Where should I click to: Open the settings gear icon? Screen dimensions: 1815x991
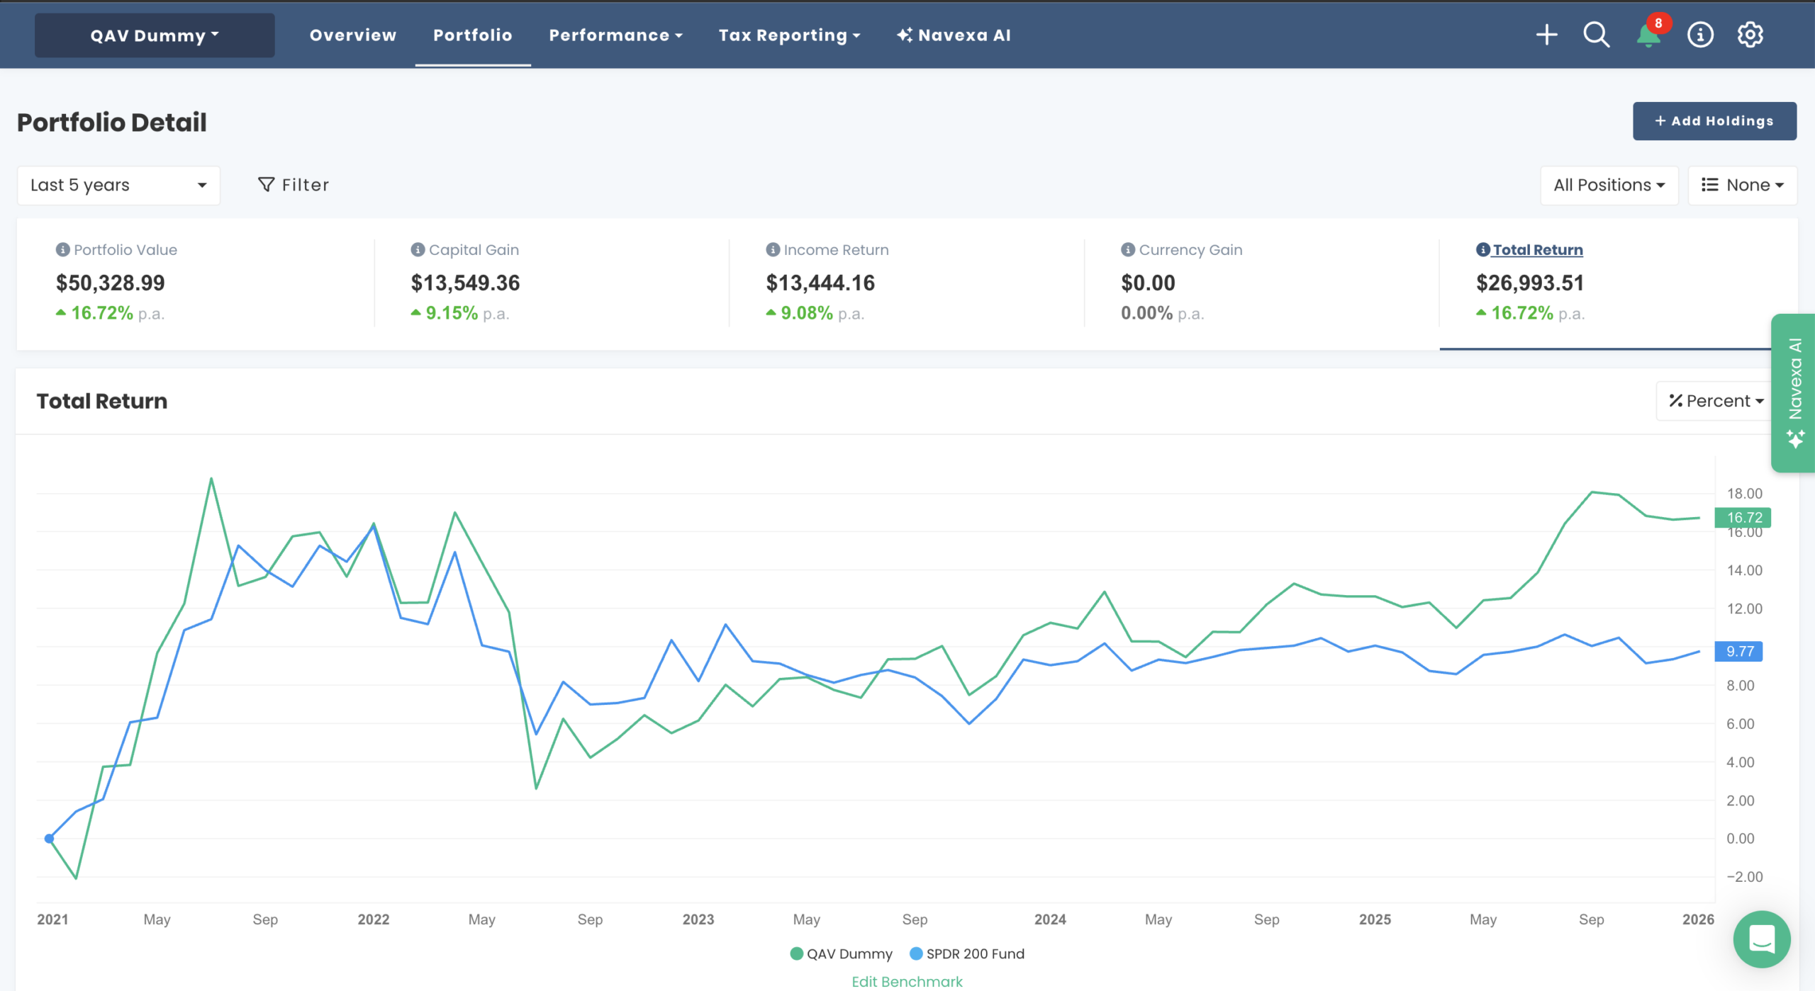pos(1749,34)
